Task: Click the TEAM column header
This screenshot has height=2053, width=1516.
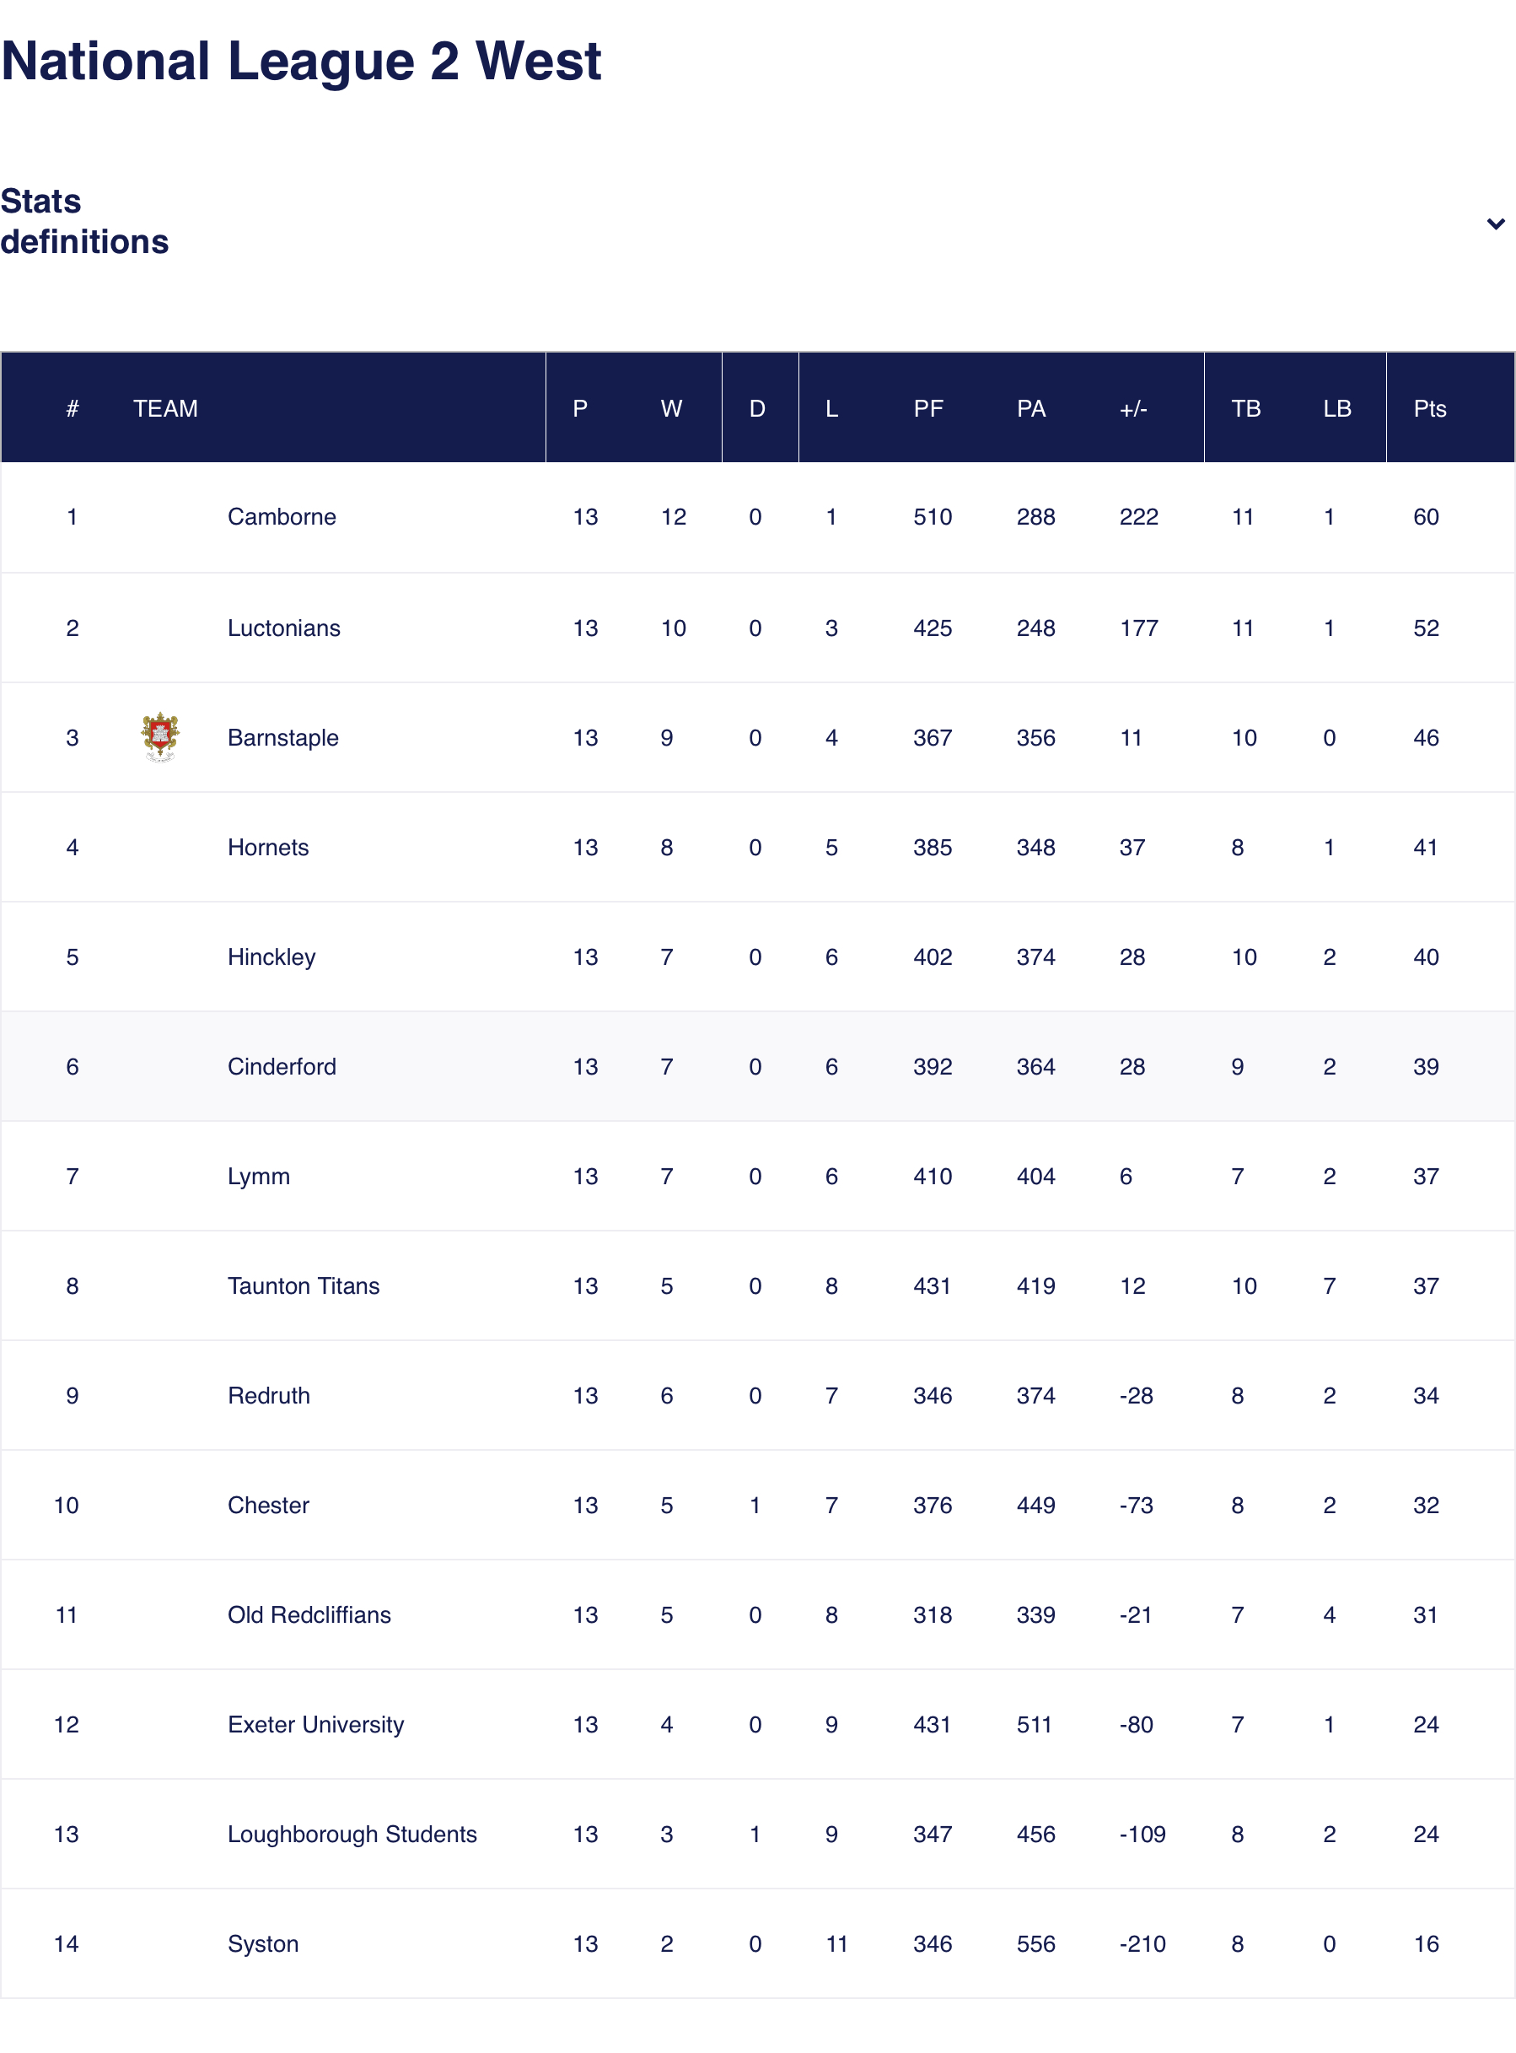Action: point(165,408)
